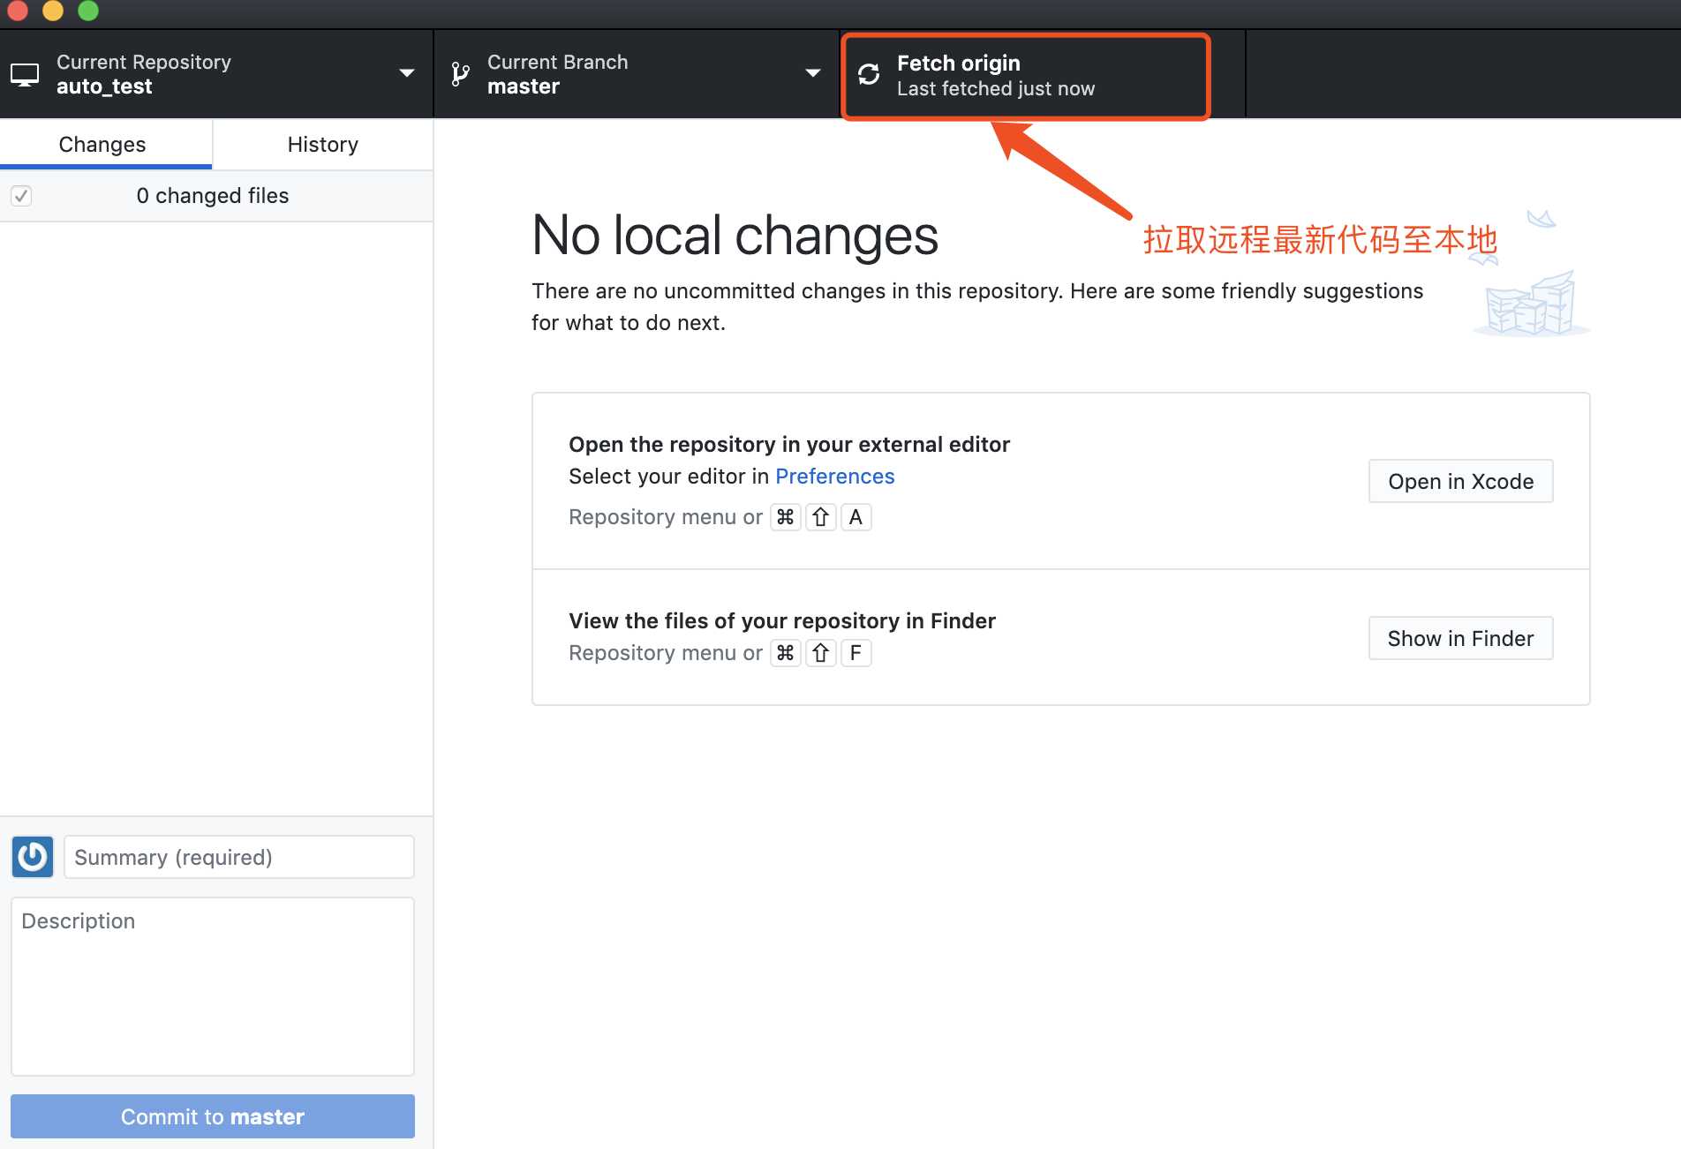
Task: Click the Command key symbol before F
Action: pyautogui.click(x=785, y=653)
